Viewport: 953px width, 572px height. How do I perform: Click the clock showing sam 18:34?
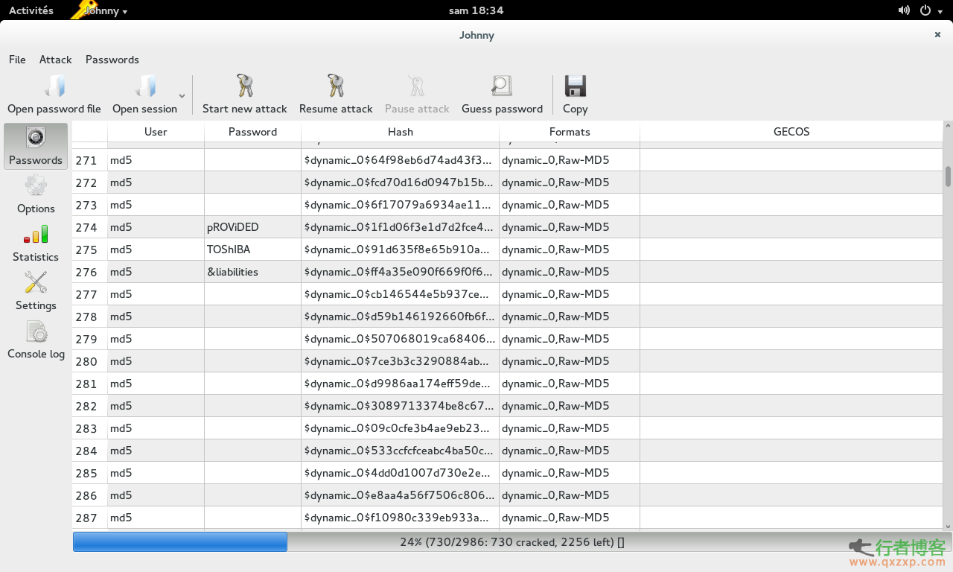[x=476, y=10]
